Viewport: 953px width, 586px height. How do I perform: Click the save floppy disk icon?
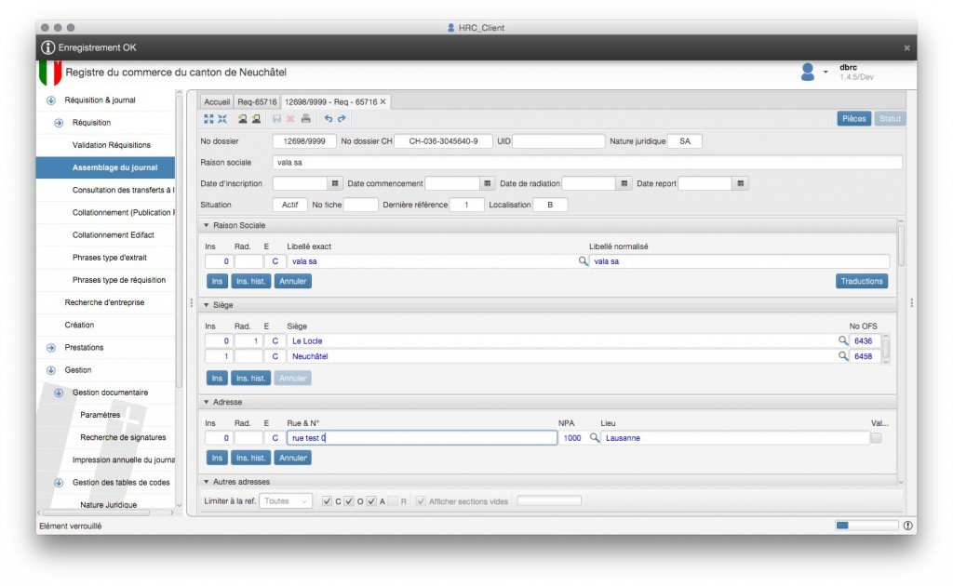pyautogui.click(x=276, y=119)
